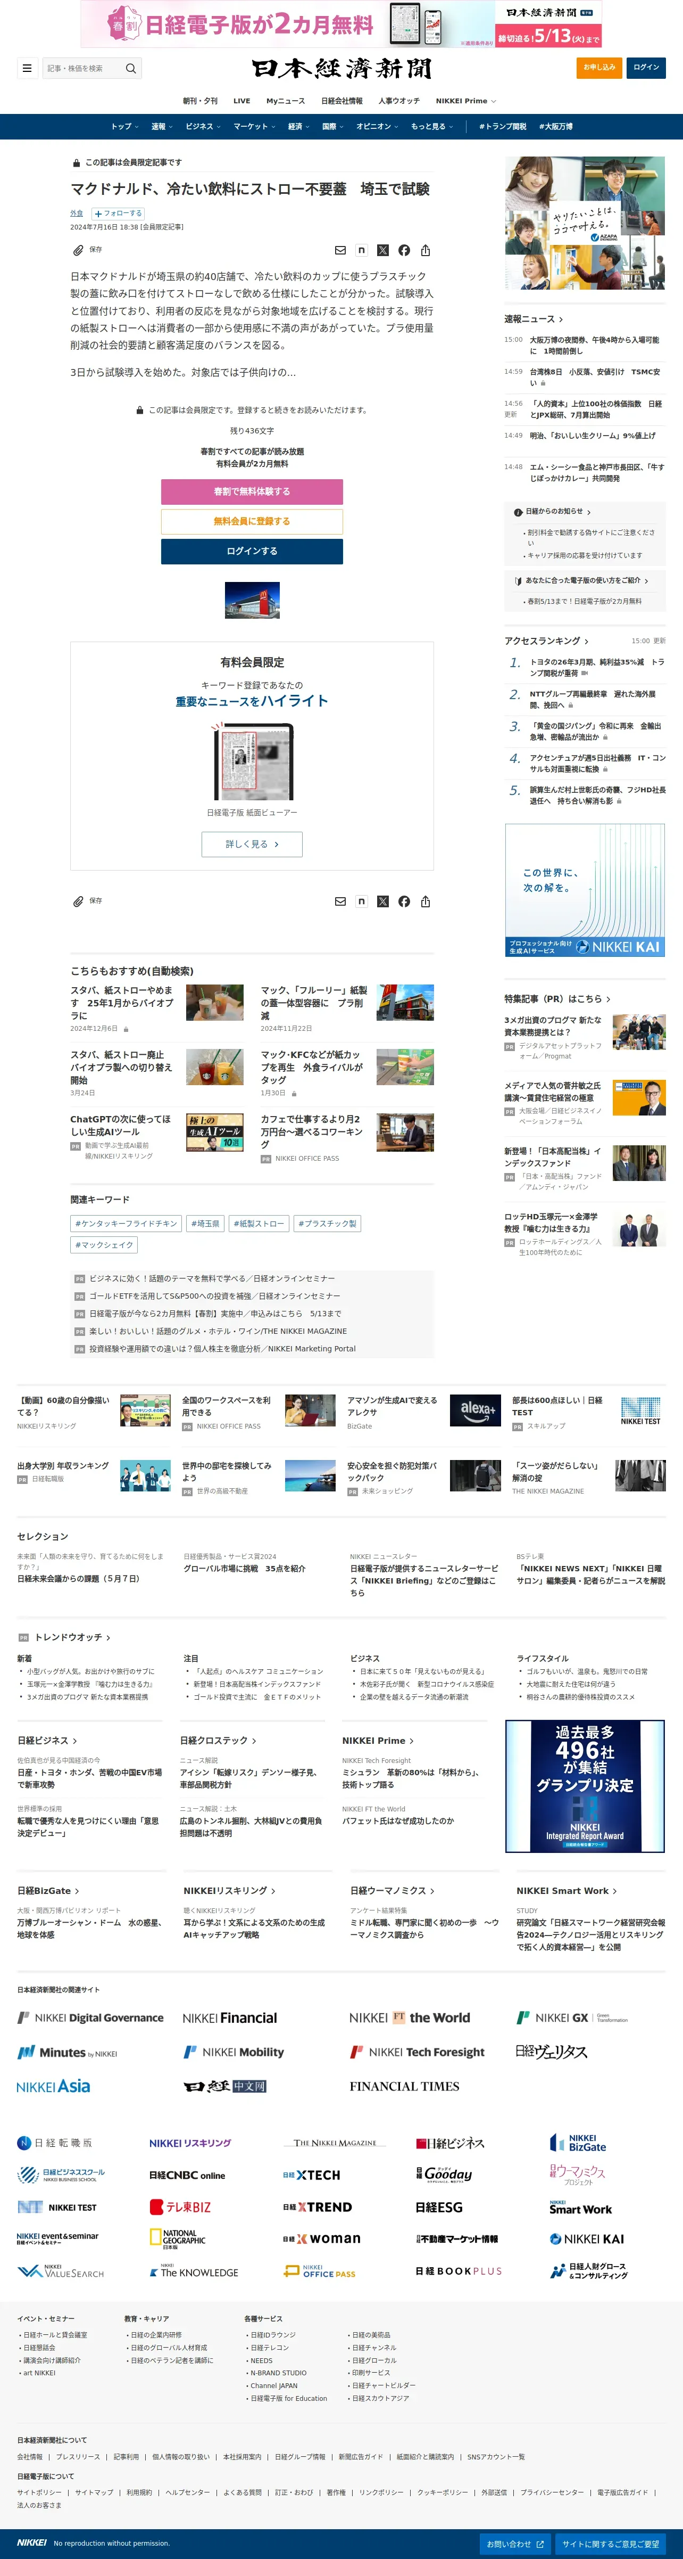Click 無料会員に登録する button
The height and width of the screenshot is (2559, 683).
(x=252, y=521)
